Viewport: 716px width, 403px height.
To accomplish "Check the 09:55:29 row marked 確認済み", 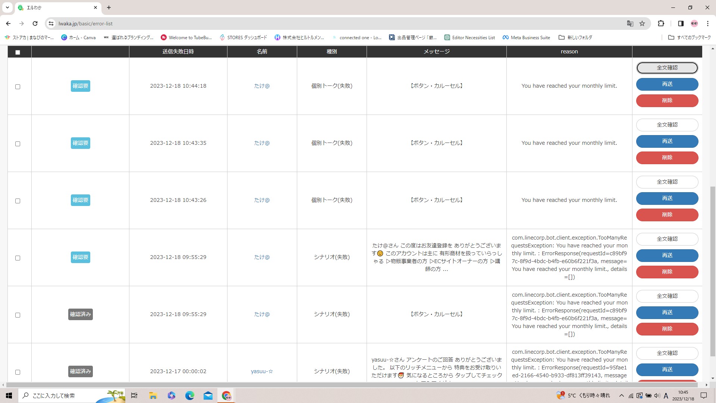I will click(18, 315).
